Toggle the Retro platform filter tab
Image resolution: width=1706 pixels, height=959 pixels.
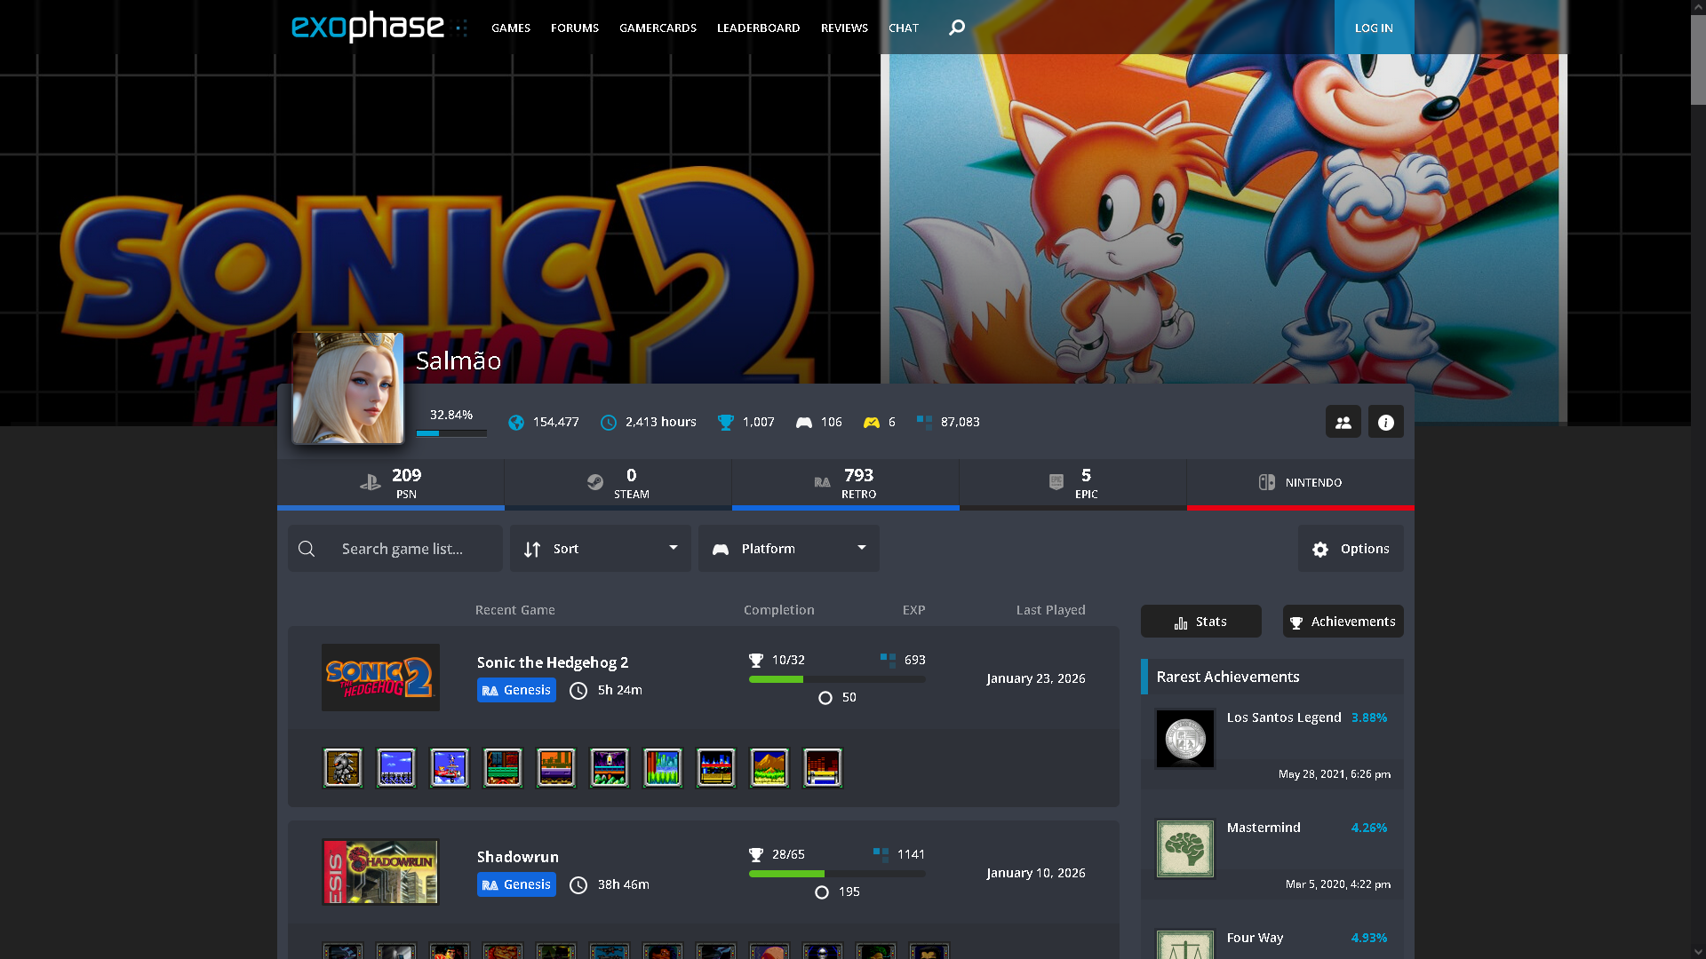pos(845,483)
